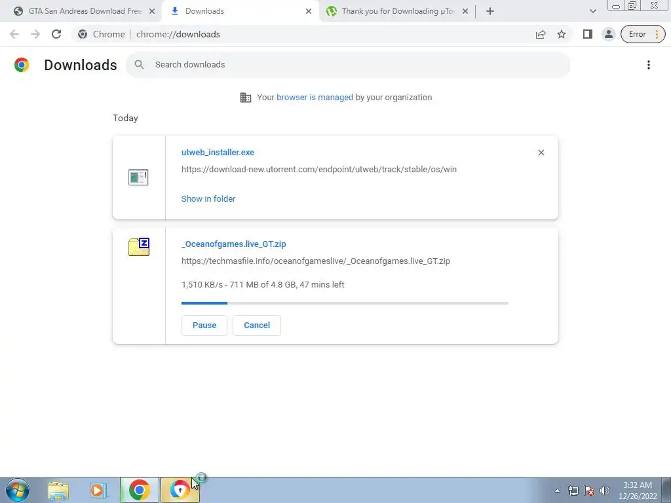Image resolution: width=671 pixels, height=503 pixels.
Task: Open the side panel icon
Action: pos(588,34)
